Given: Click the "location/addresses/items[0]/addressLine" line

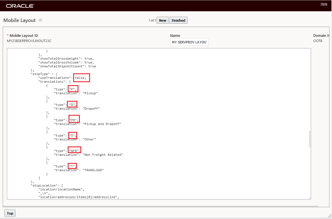Looking at the screenshot, I should (x=79, y=197).
